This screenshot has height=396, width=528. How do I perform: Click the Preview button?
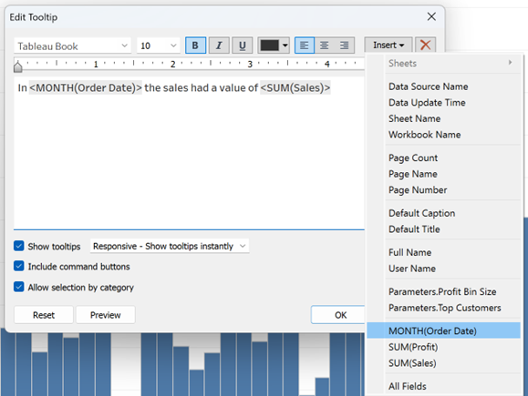point(106,315)
